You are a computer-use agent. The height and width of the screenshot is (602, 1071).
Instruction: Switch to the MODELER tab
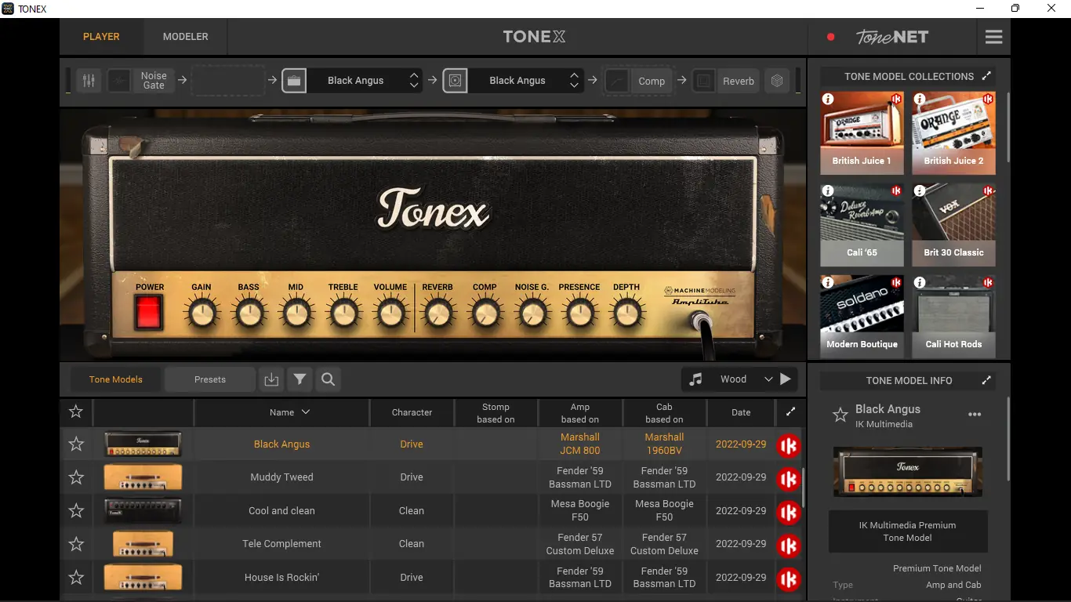tap(185, 36)
